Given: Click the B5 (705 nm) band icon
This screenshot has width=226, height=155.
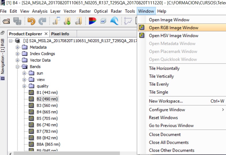Looking at the screenshot, I should (x=31, y=118).
